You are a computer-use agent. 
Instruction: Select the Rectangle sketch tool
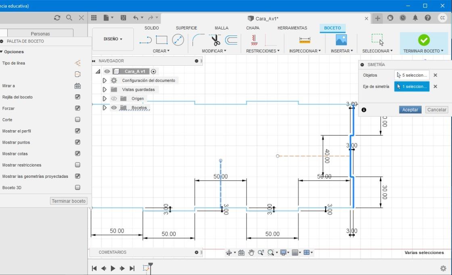pos(162,40)
